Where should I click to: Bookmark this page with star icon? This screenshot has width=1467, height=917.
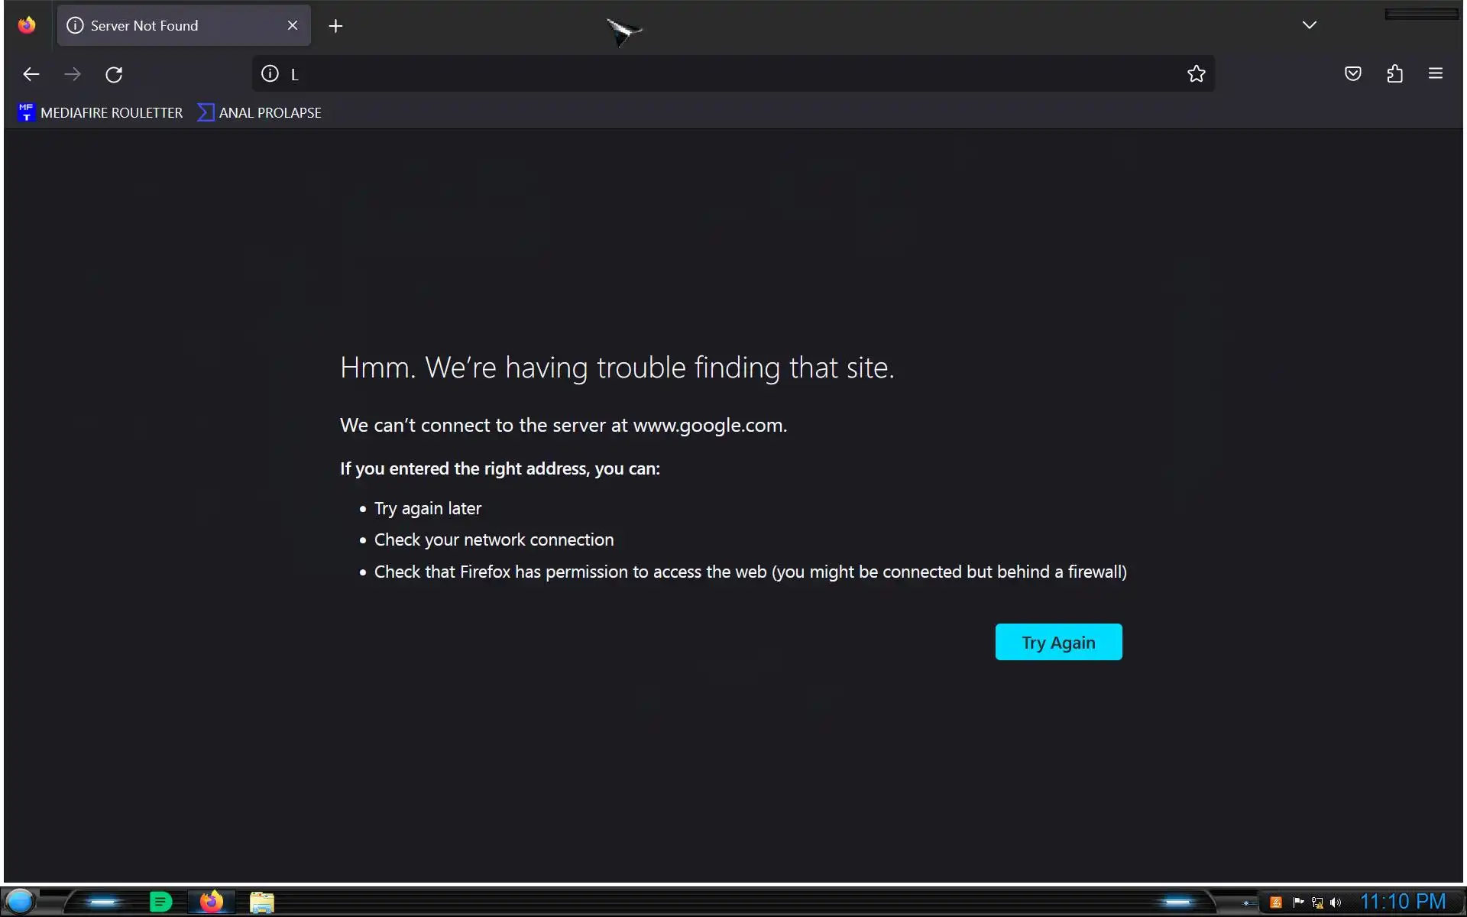click(1196, 73)
